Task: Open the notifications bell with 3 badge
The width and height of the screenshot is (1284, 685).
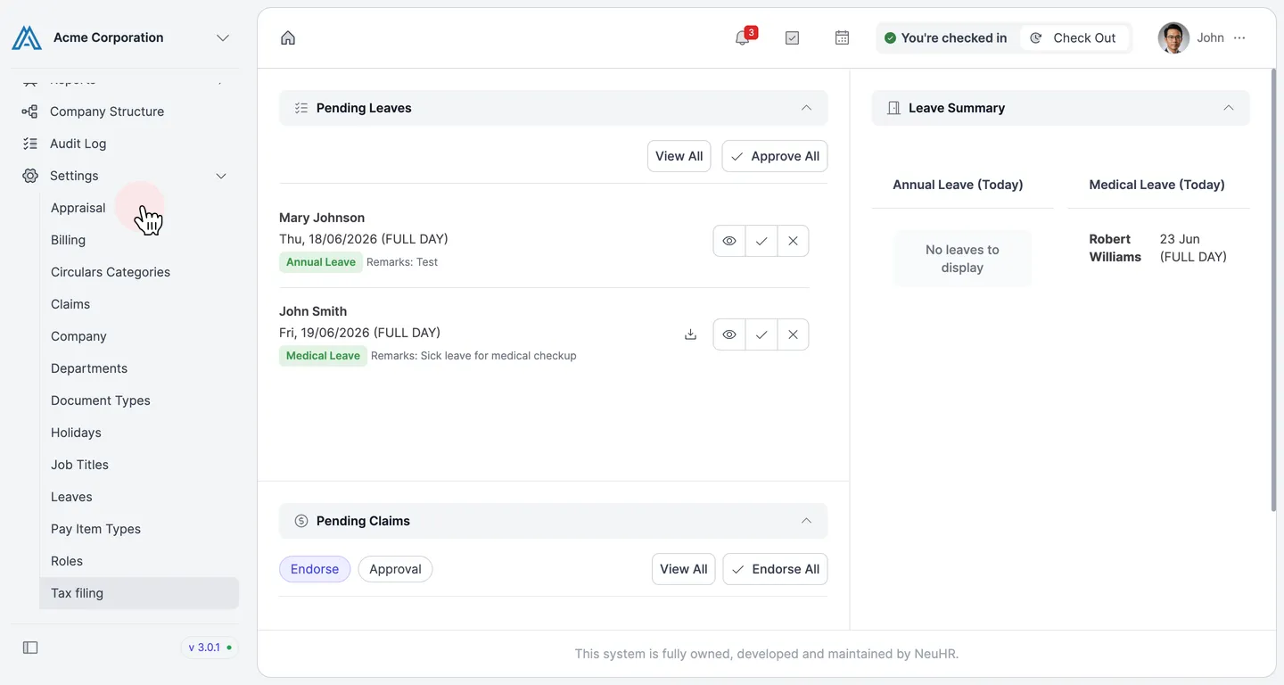Action: pyautogui.click(x=742, y=37)
